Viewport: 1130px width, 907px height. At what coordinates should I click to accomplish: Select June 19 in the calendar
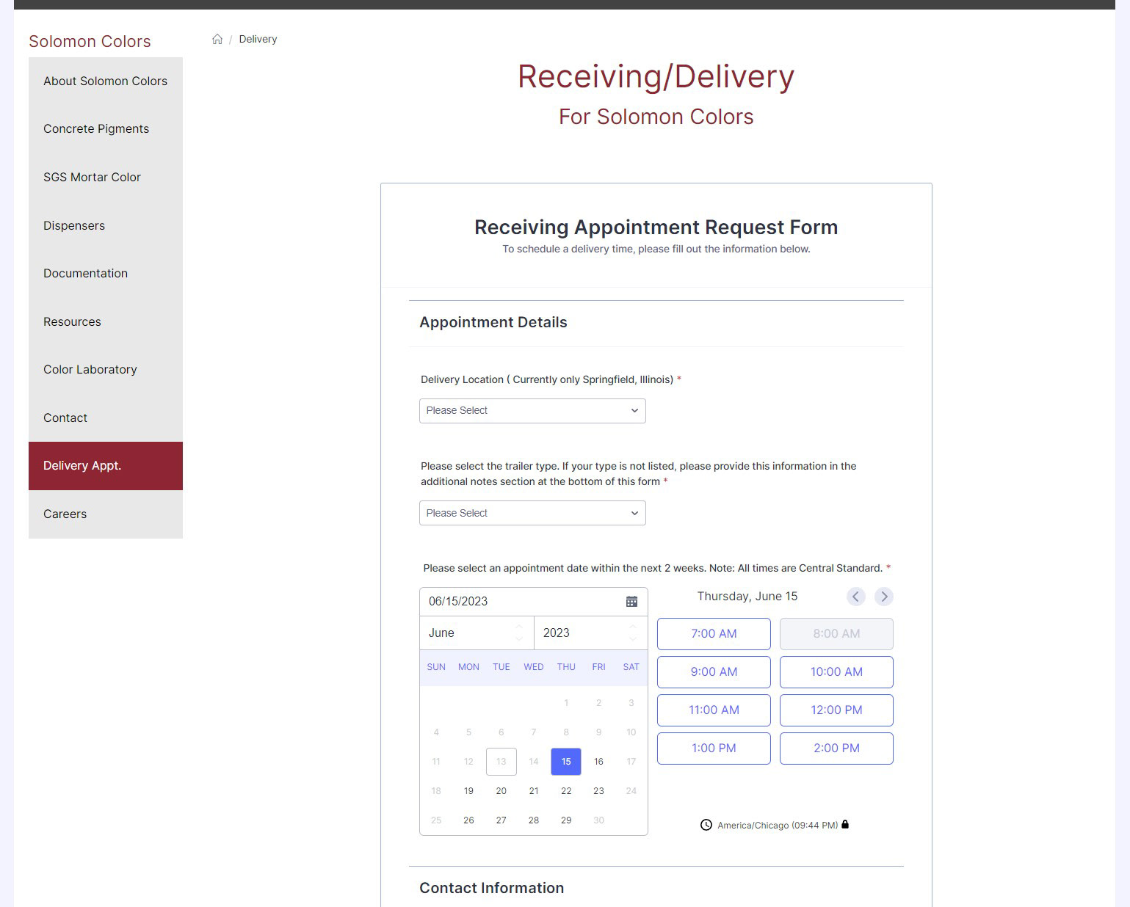point(468,791)
